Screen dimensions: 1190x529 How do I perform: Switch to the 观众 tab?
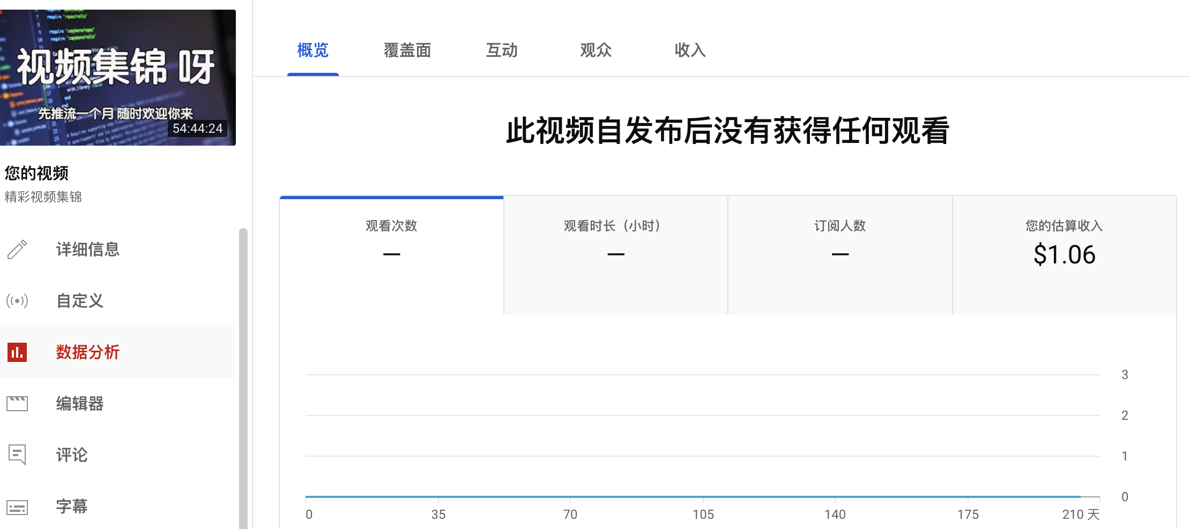[596, 50]
